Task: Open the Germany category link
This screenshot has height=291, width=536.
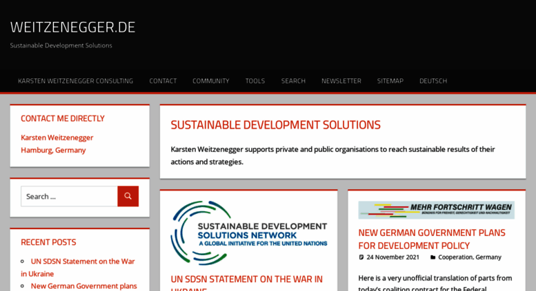Action: pyautogui.click(x=488, y=257)
